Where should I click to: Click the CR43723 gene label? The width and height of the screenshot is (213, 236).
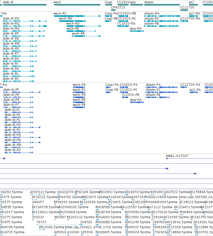tap(118, 7)
